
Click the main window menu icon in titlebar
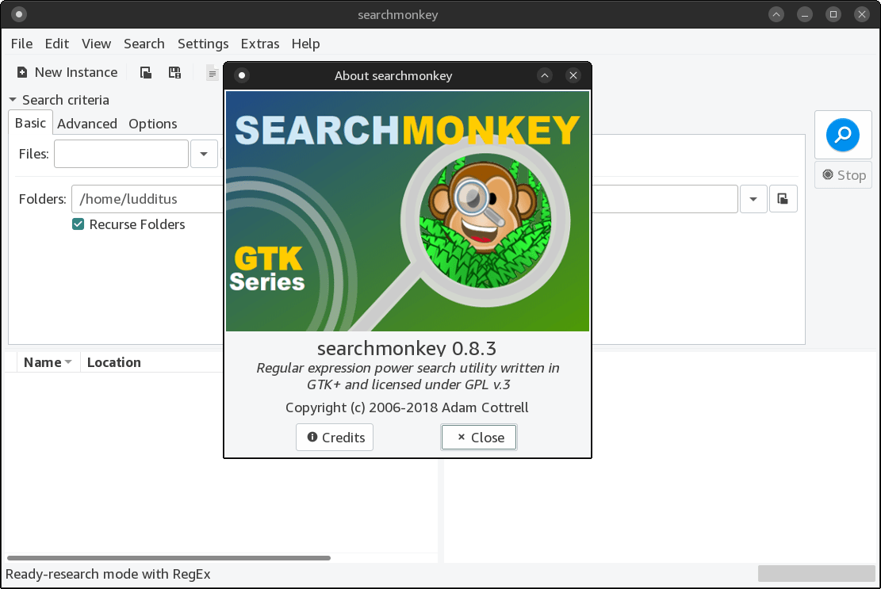tap(19, 14)
